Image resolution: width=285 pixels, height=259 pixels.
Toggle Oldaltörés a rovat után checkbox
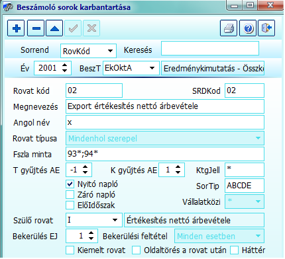click(136, 250)
